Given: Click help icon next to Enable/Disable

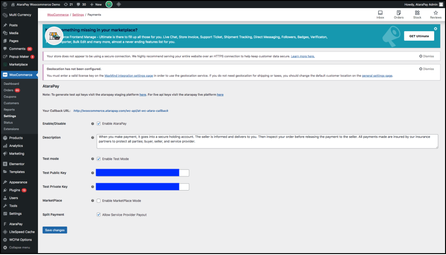Looking at the screenshot, I should pos(93,124).
